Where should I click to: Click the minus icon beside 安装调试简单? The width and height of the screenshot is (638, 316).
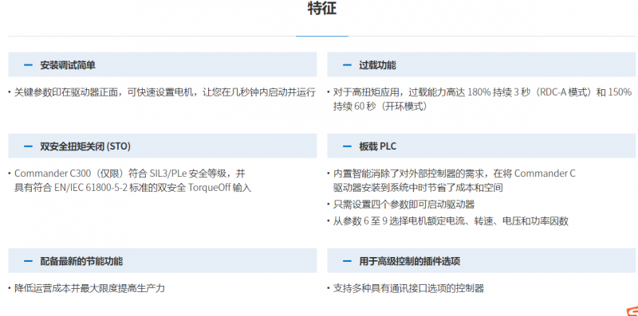[28, 65]
